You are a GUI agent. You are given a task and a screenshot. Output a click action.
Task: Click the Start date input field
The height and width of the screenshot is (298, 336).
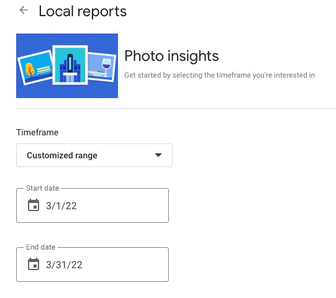tap(93, 205)
